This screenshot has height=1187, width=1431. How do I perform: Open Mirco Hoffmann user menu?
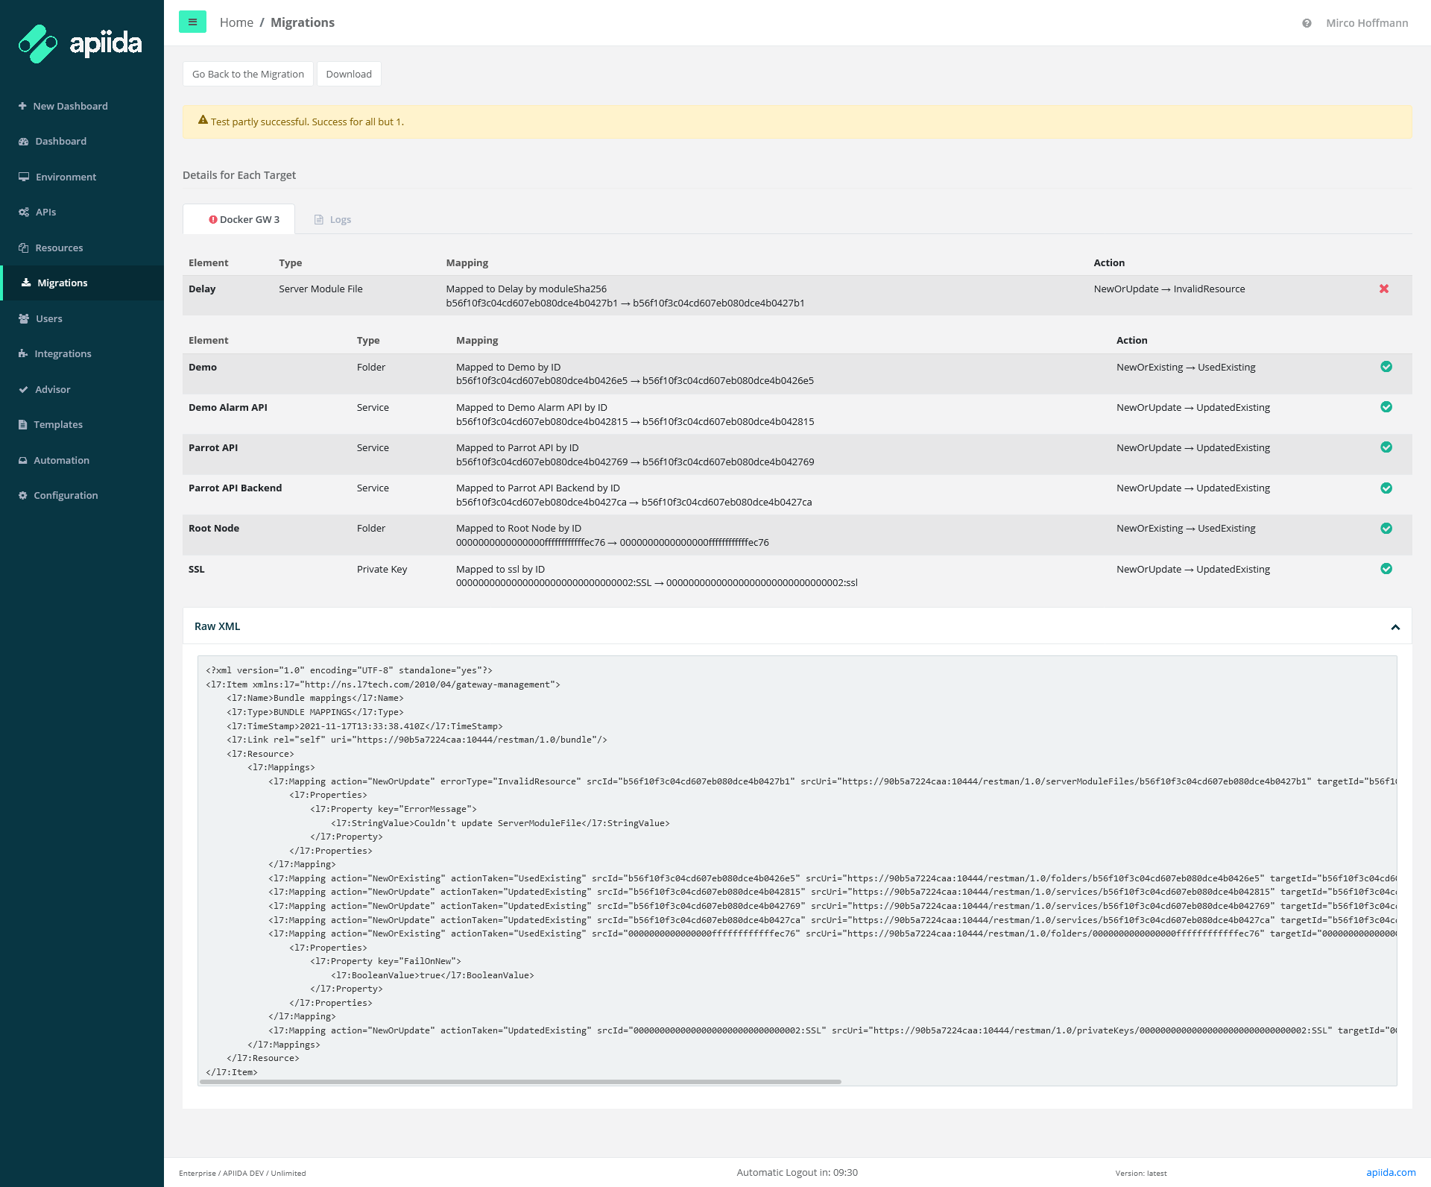pos(1366,23)
